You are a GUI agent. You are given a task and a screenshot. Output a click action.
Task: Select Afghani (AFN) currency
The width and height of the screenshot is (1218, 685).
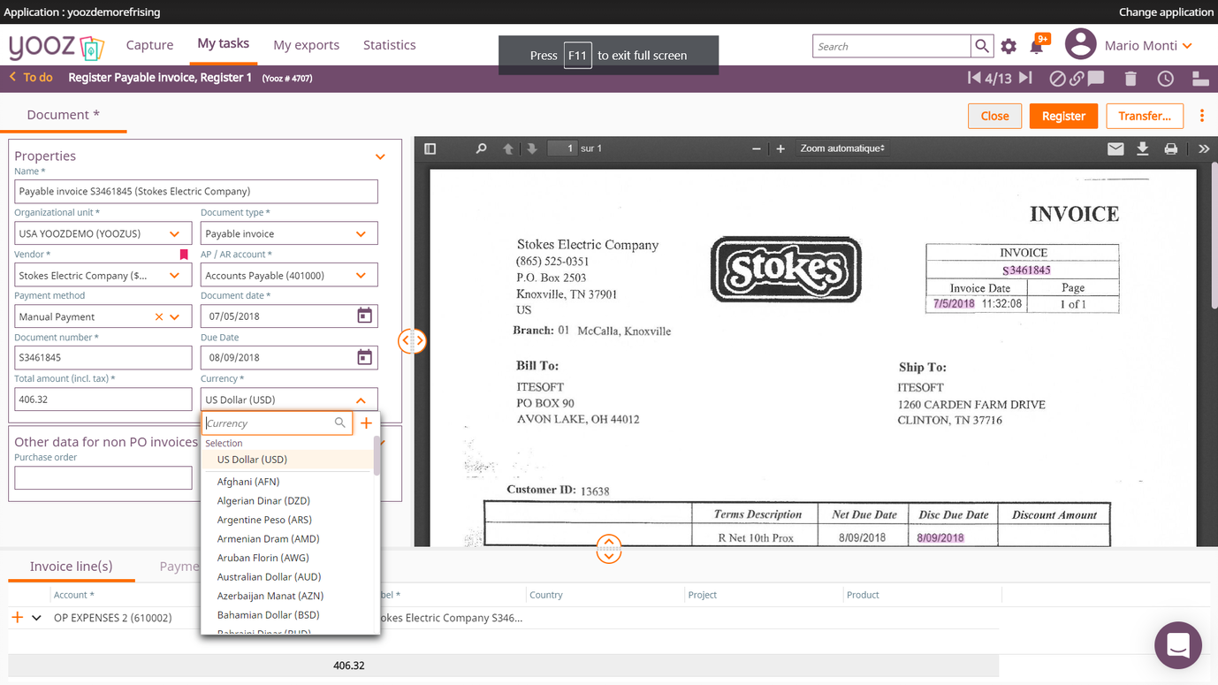point(287,482)
